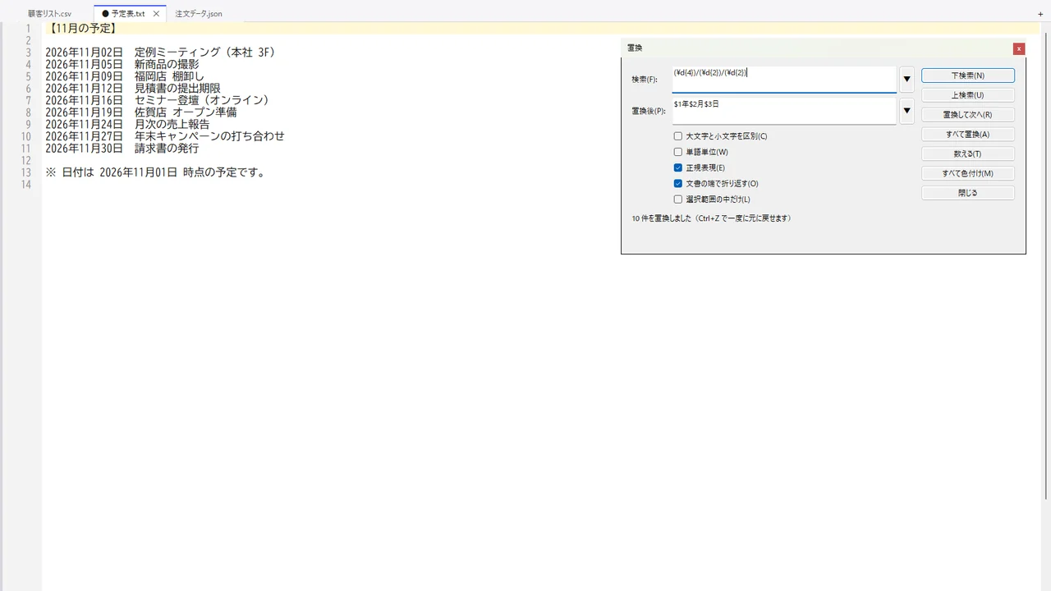The image size is (1051, 591).
Task: Add a new tab with the plus icon
Action: point(1040,14)
